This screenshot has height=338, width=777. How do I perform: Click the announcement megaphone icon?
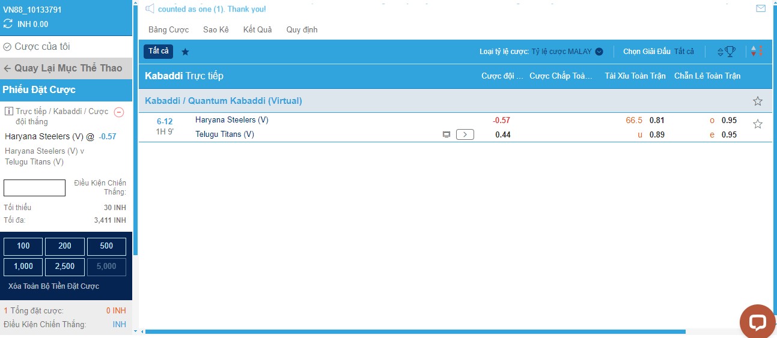click(150, 8)
